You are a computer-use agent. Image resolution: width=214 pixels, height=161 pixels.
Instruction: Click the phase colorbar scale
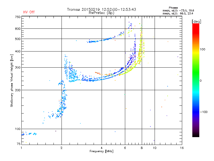[x=196, y=80]
